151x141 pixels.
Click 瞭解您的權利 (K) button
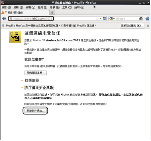[132, 26]
